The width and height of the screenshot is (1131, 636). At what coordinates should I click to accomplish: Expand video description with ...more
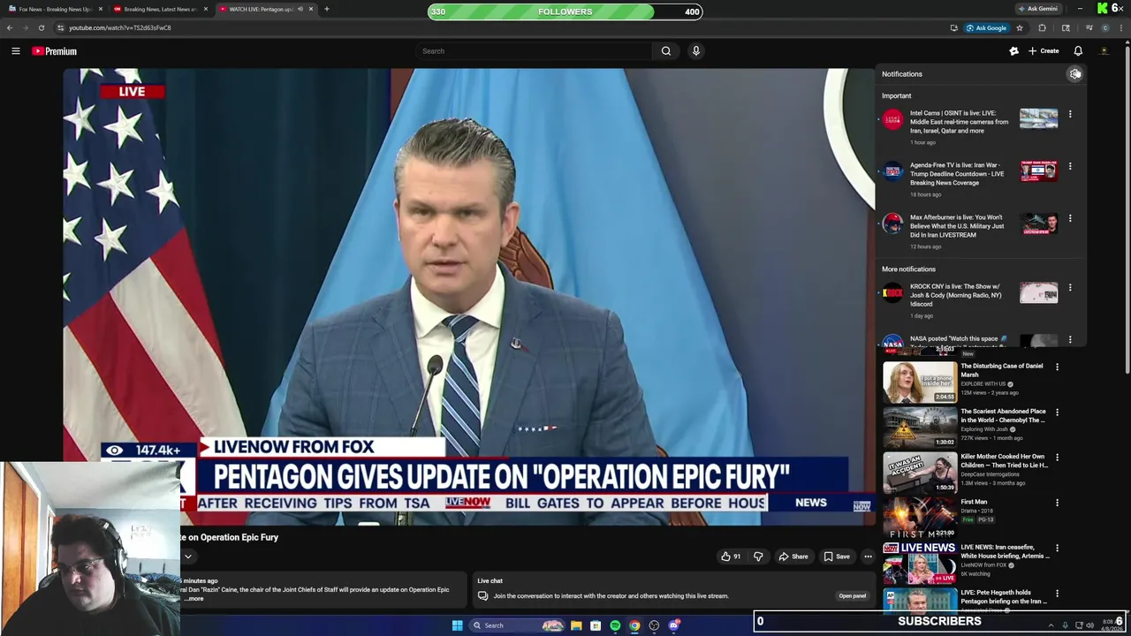click(194, 599)
